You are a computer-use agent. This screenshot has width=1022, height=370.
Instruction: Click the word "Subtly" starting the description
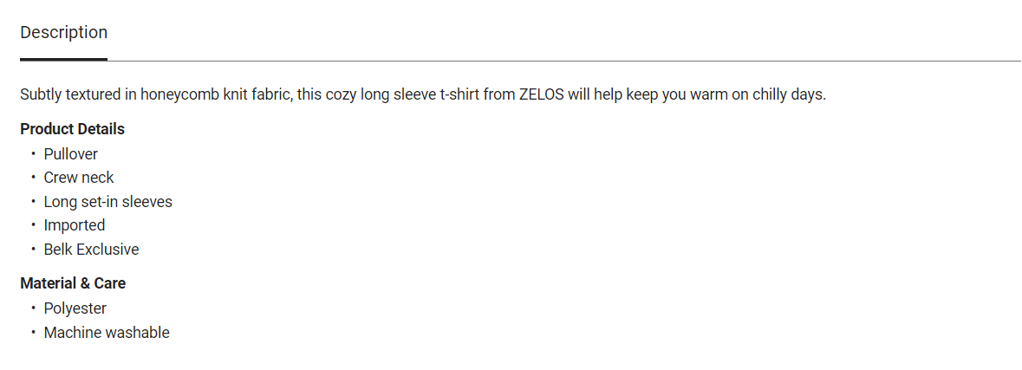[40, 94]
